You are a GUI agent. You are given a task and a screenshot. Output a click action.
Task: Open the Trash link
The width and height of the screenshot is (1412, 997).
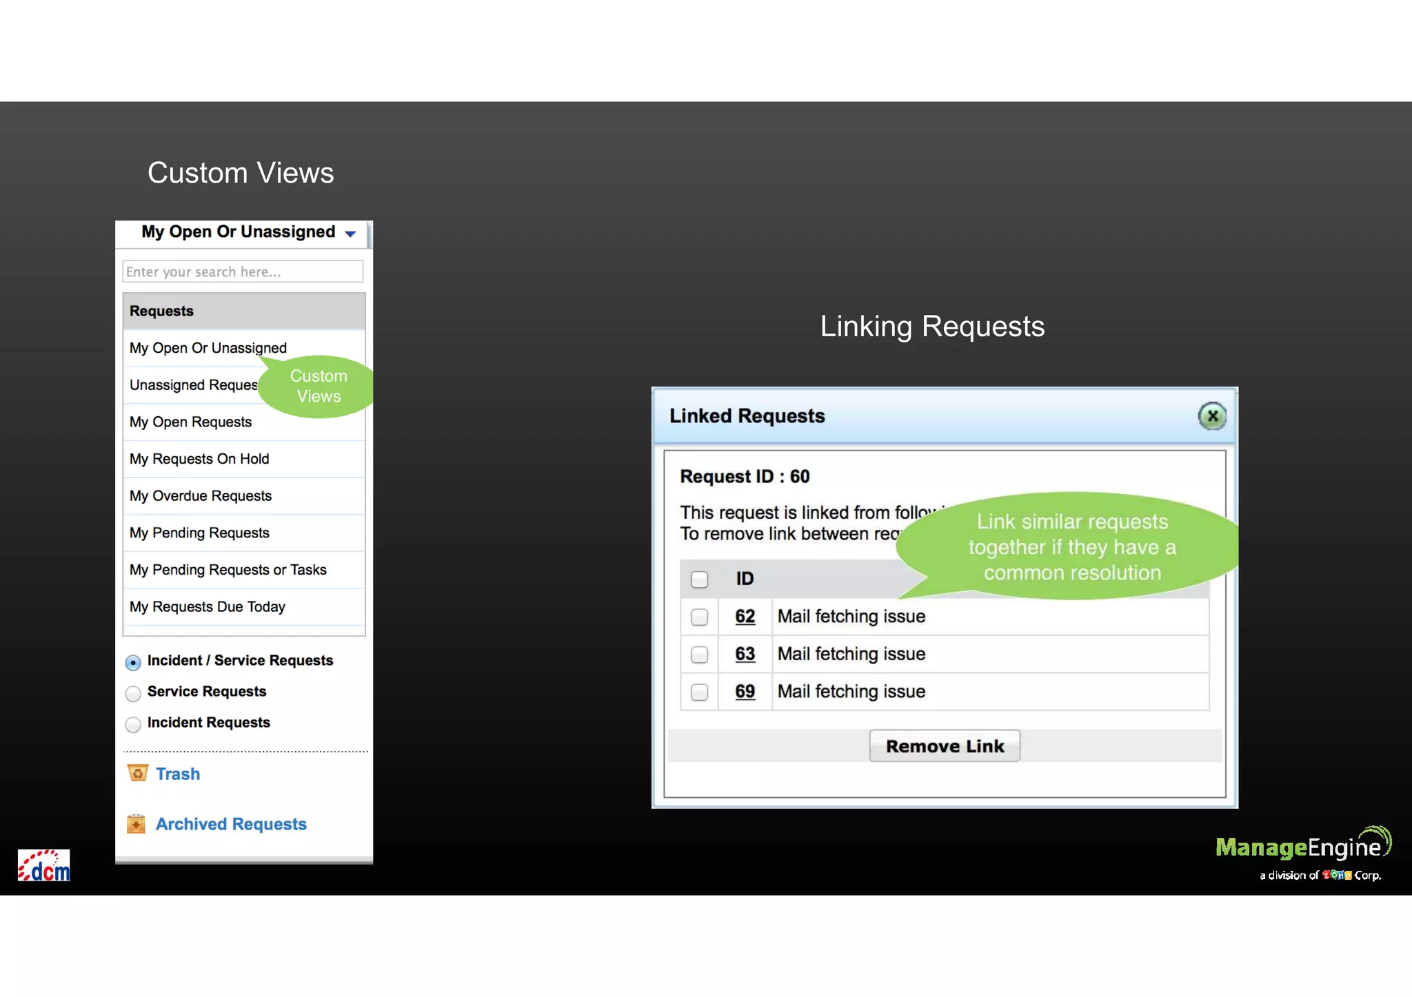pyautogui.click(x=178, y=774)
